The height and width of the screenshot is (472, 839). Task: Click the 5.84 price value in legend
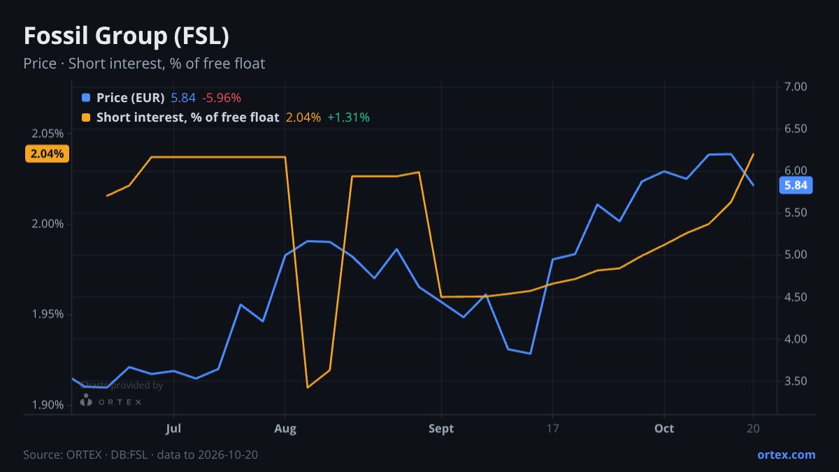[x=183, y=98]
